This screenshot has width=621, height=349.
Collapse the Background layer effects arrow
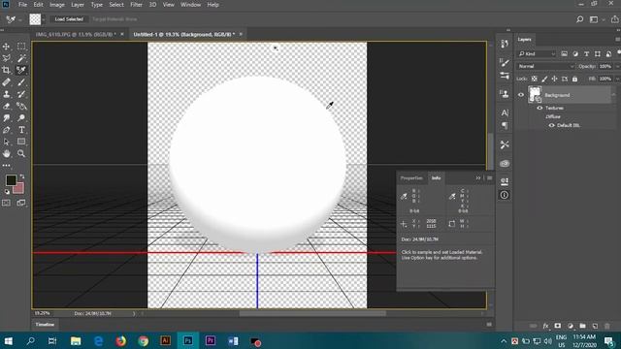pyautogui.click(x=613, y=95)
